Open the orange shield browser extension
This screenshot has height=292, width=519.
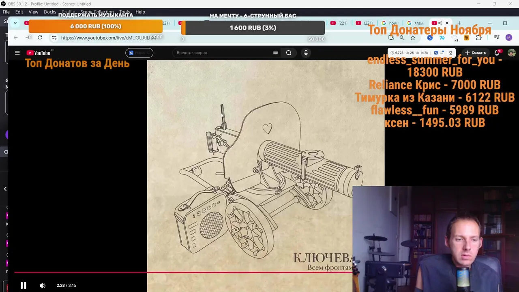click(466, 38)
